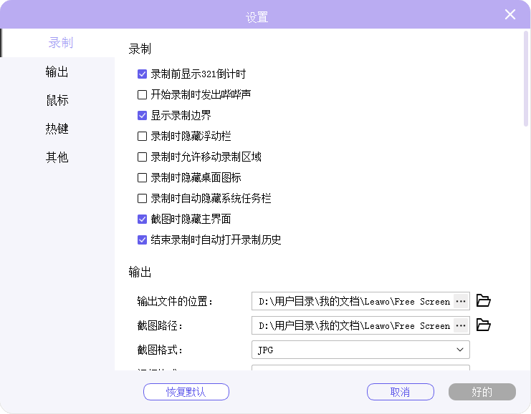This screenshot has width=531, height=414.
Task: Switch to the 输出 tab
Action: 57,72
